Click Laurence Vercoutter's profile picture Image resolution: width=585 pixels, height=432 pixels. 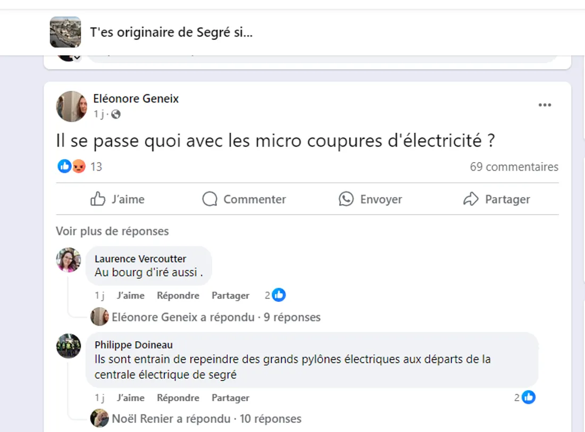(x=69, y=260)
